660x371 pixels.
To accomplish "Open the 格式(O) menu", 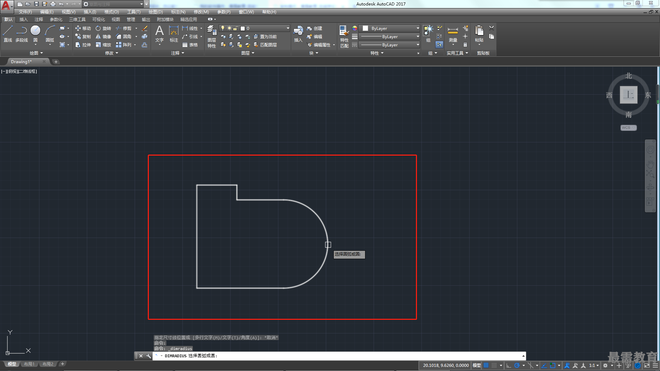I will click(111, 12).
